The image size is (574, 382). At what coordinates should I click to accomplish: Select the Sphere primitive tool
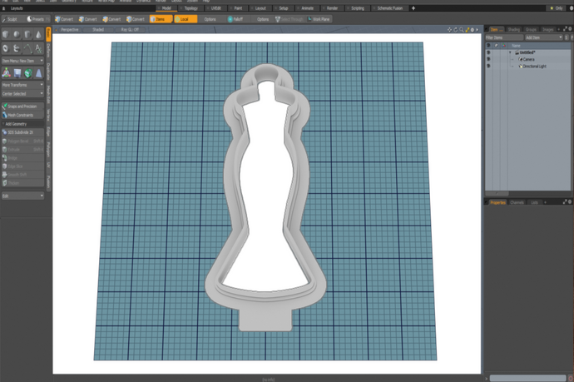pyautogui.click(x=17, y=34)
